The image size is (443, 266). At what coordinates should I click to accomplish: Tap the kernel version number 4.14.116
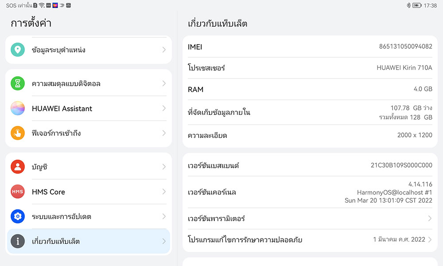[x=420, y=184]
